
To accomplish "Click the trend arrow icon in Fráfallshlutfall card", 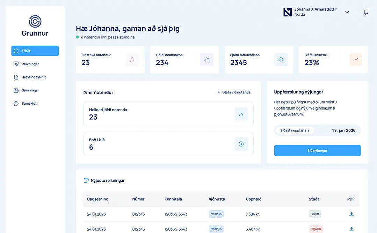I will click(x=356, y=60).
